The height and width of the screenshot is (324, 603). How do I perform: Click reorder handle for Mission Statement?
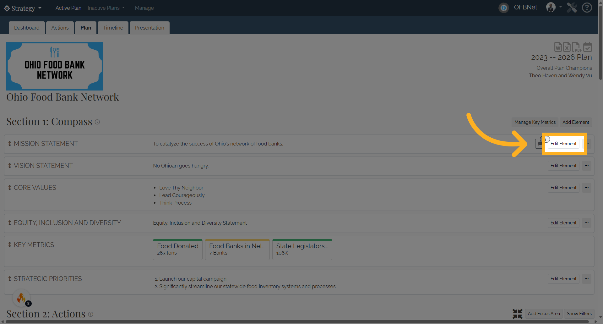10,144
